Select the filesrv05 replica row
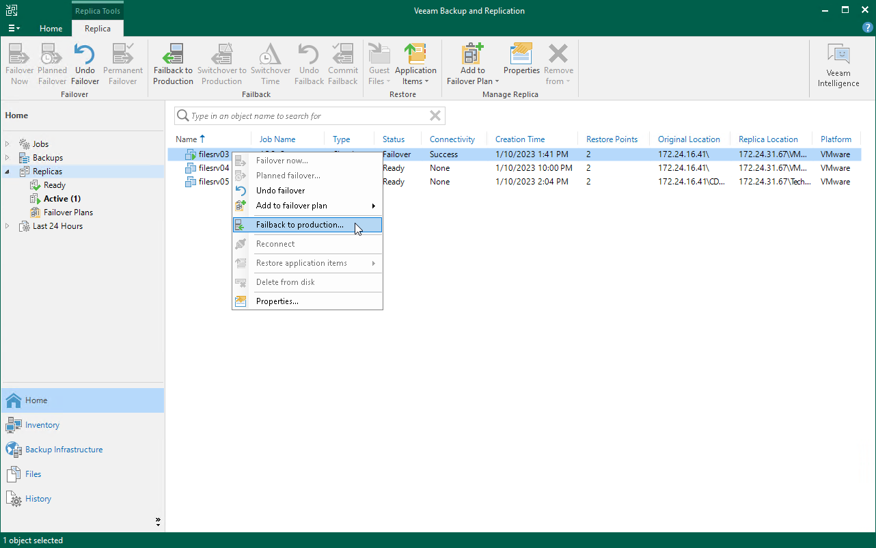The width and height of the screenshot is (876, 548). pos(515,182)
